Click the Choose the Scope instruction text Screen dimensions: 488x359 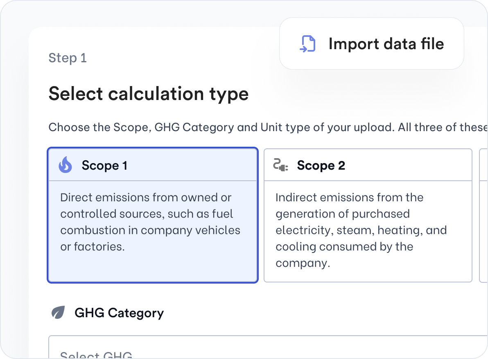click(268, 127)
